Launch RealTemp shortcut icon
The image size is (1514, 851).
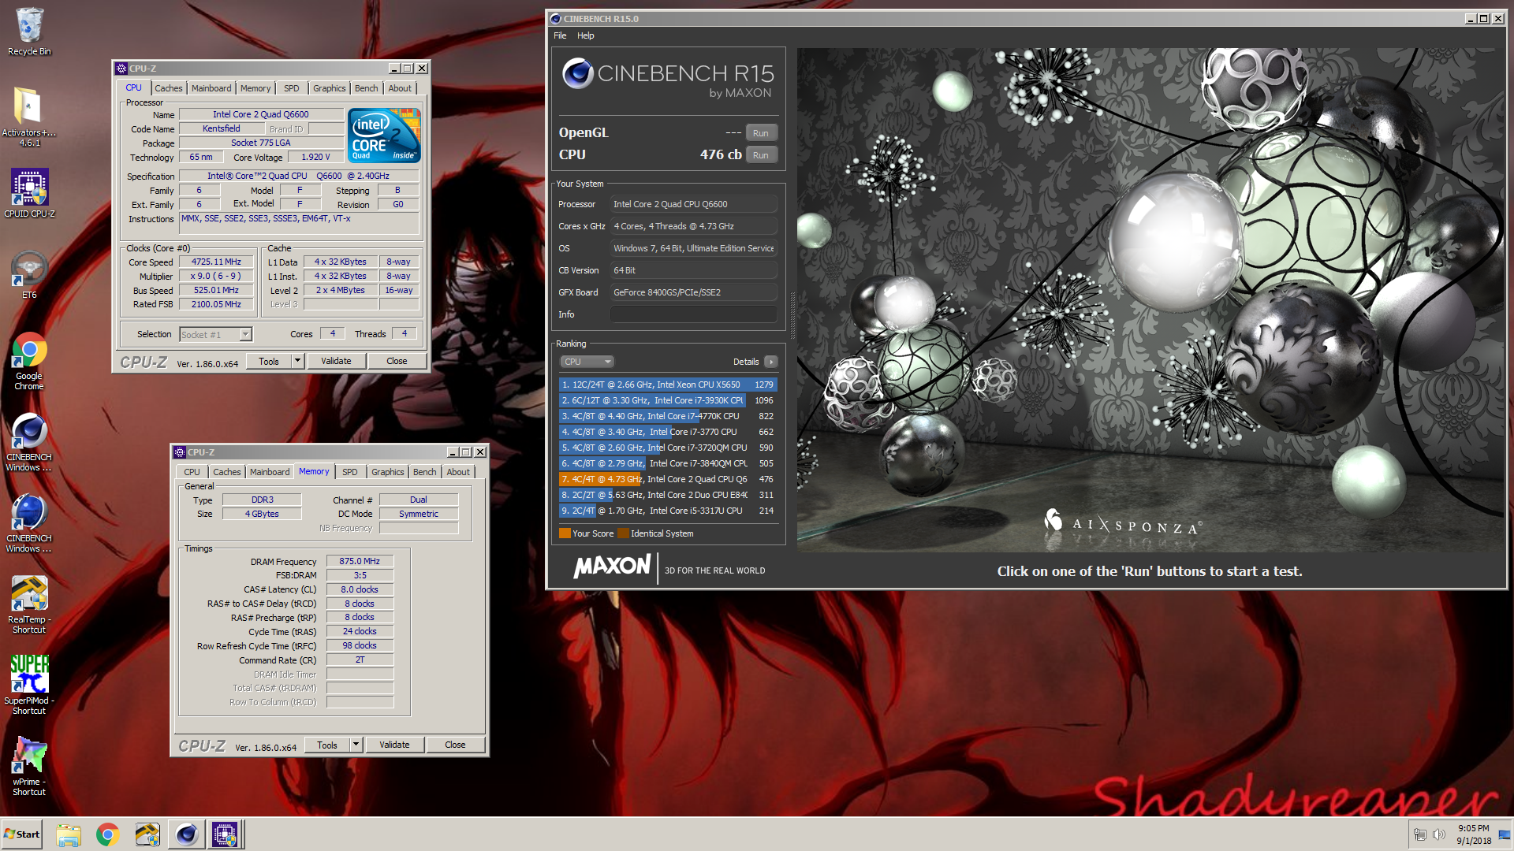(x=29, y=605)
